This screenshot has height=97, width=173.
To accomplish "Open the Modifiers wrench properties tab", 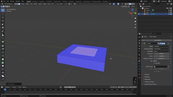I will 139,61.
